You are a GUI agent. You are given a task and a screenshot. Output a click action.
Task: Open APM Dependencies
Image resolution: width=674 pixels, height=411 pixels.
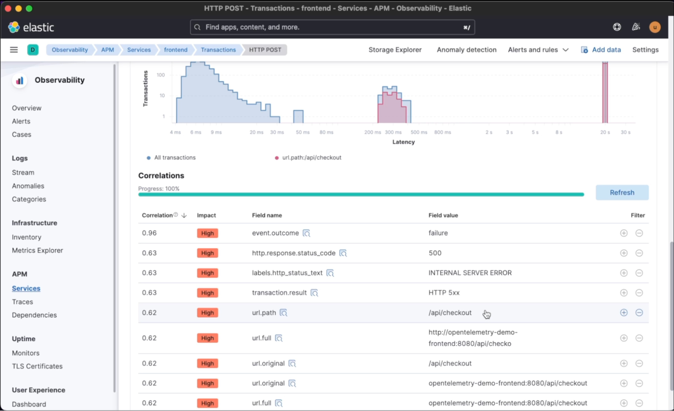34,315
